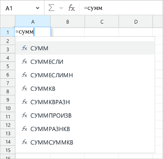
Task: Pick СУММПРОИЗВ from the function list
Action: (85, 115)
